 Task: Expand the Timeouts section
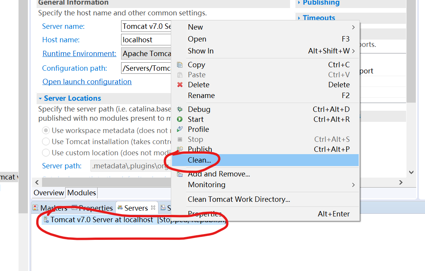[299, 18]
